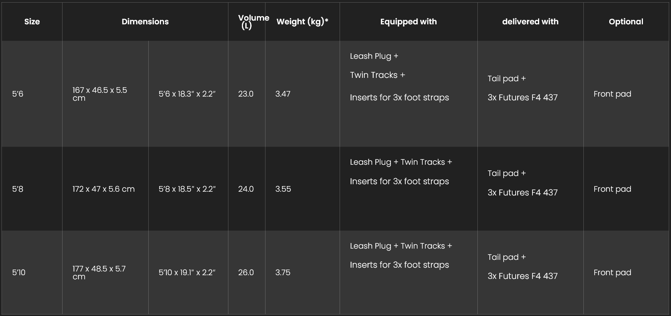Click Twin Tracks + in the 5'6 row
This screenshot has height=316, width=671.
pyautogui.click(x=377, y=75)
